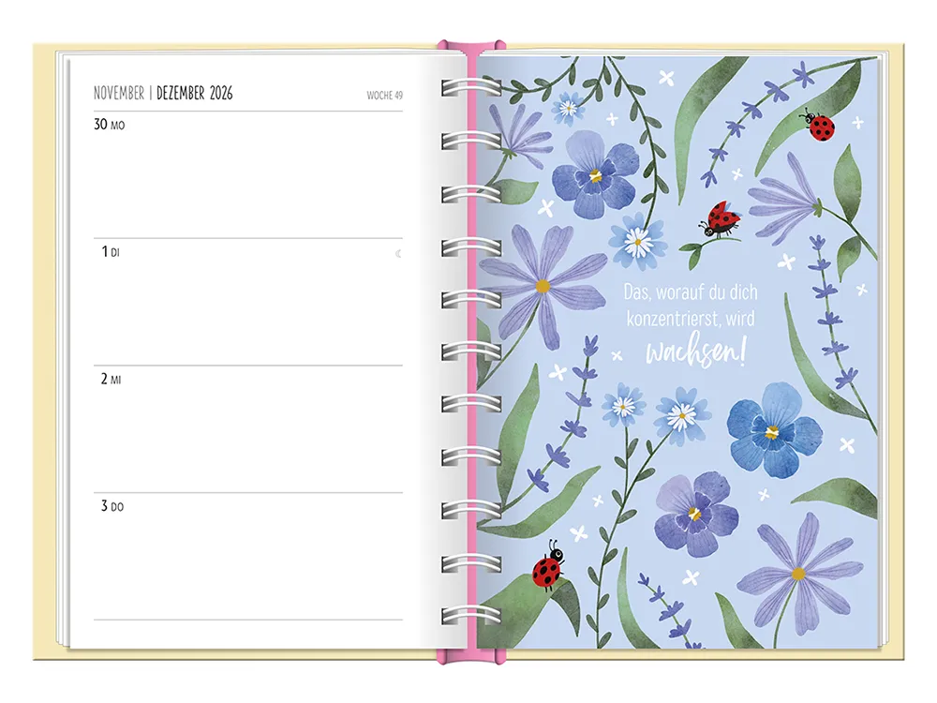Click the DEZEMBER 2026 heading text
The image size is (937, 703).
click(x=193, y=93)
